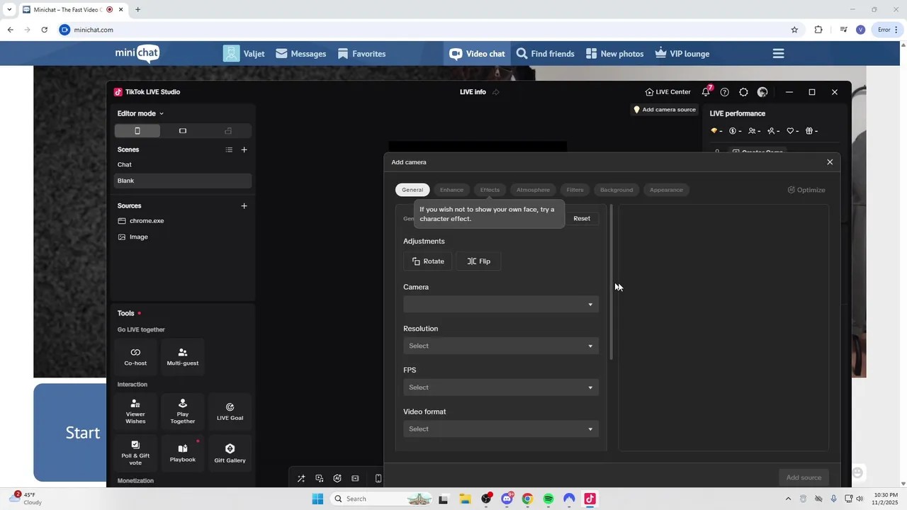Open the profile avatar in LIVE Studio
Screen dimensions: 907x510
click(x=762, y=92)
